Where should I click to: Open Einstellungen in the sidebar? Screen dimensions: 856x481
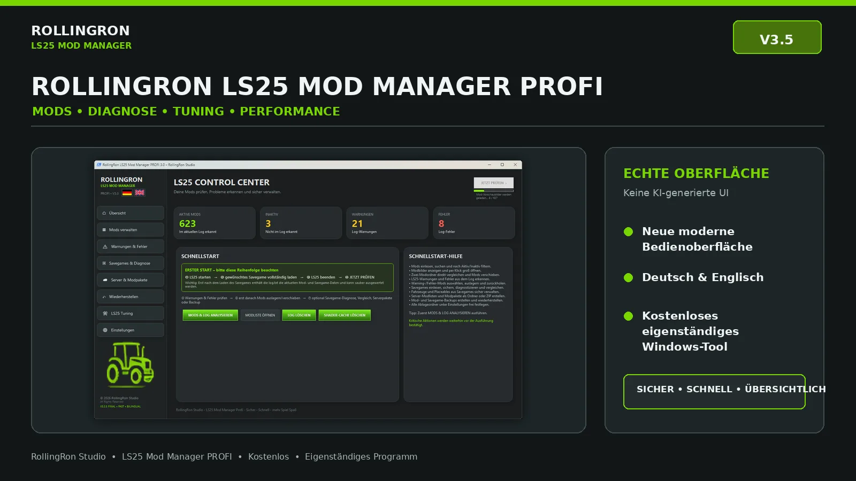coord(131,330)
